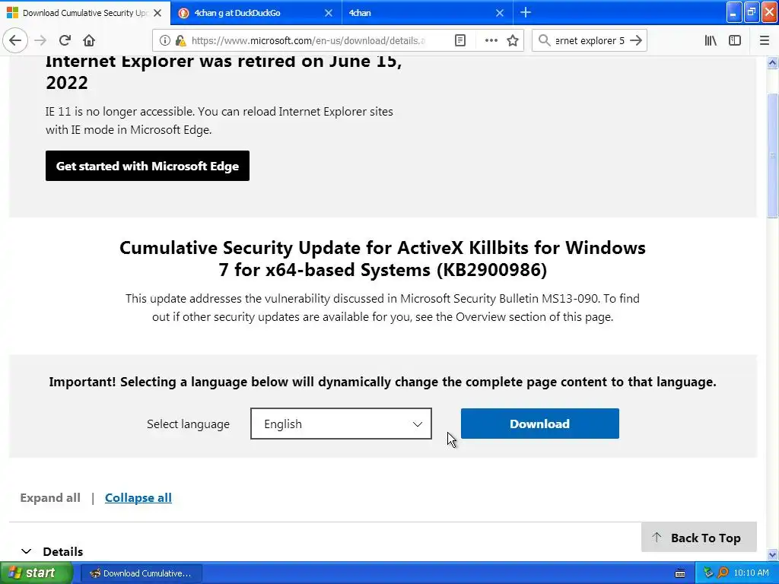779x584 pixels.
Task: Click the Internet Explorer retired heading
Action: tap(224, 72)
